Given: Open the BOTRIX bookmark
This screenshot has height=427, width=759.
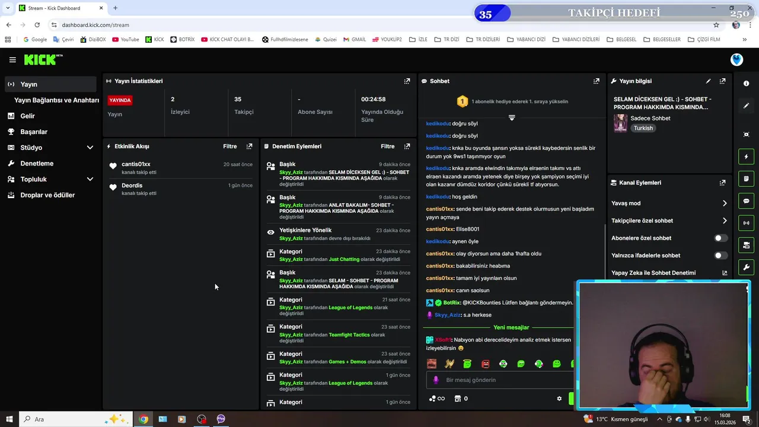Looking at the screenshot, I should 182,40.
